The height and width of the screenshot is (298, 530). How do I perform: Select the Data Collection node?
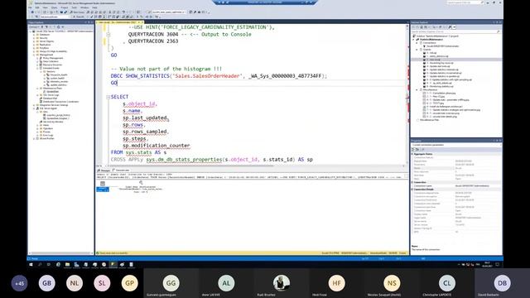pos(51,61)
